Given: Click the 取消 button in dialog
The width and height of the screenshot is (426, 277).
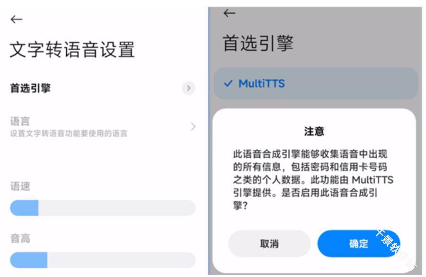Looking at the screenshot, I should click(x=269, y=243).
